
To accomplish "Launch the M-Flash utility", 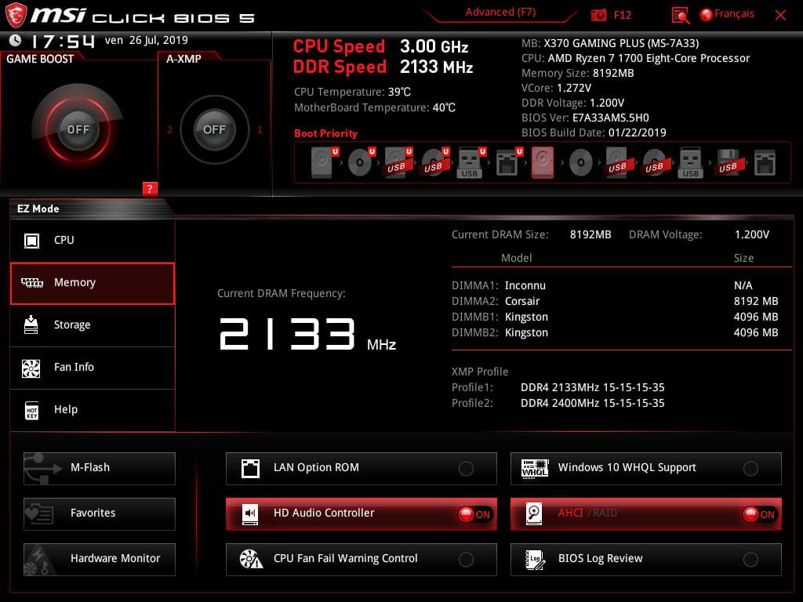I will tap(100, 468).
